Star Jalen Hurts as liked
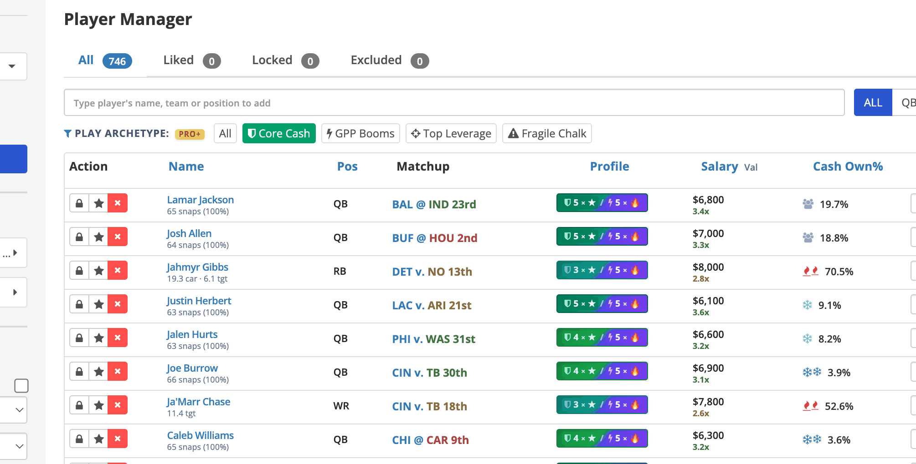This screenshot has height=464, width=916. pos(98,338)
